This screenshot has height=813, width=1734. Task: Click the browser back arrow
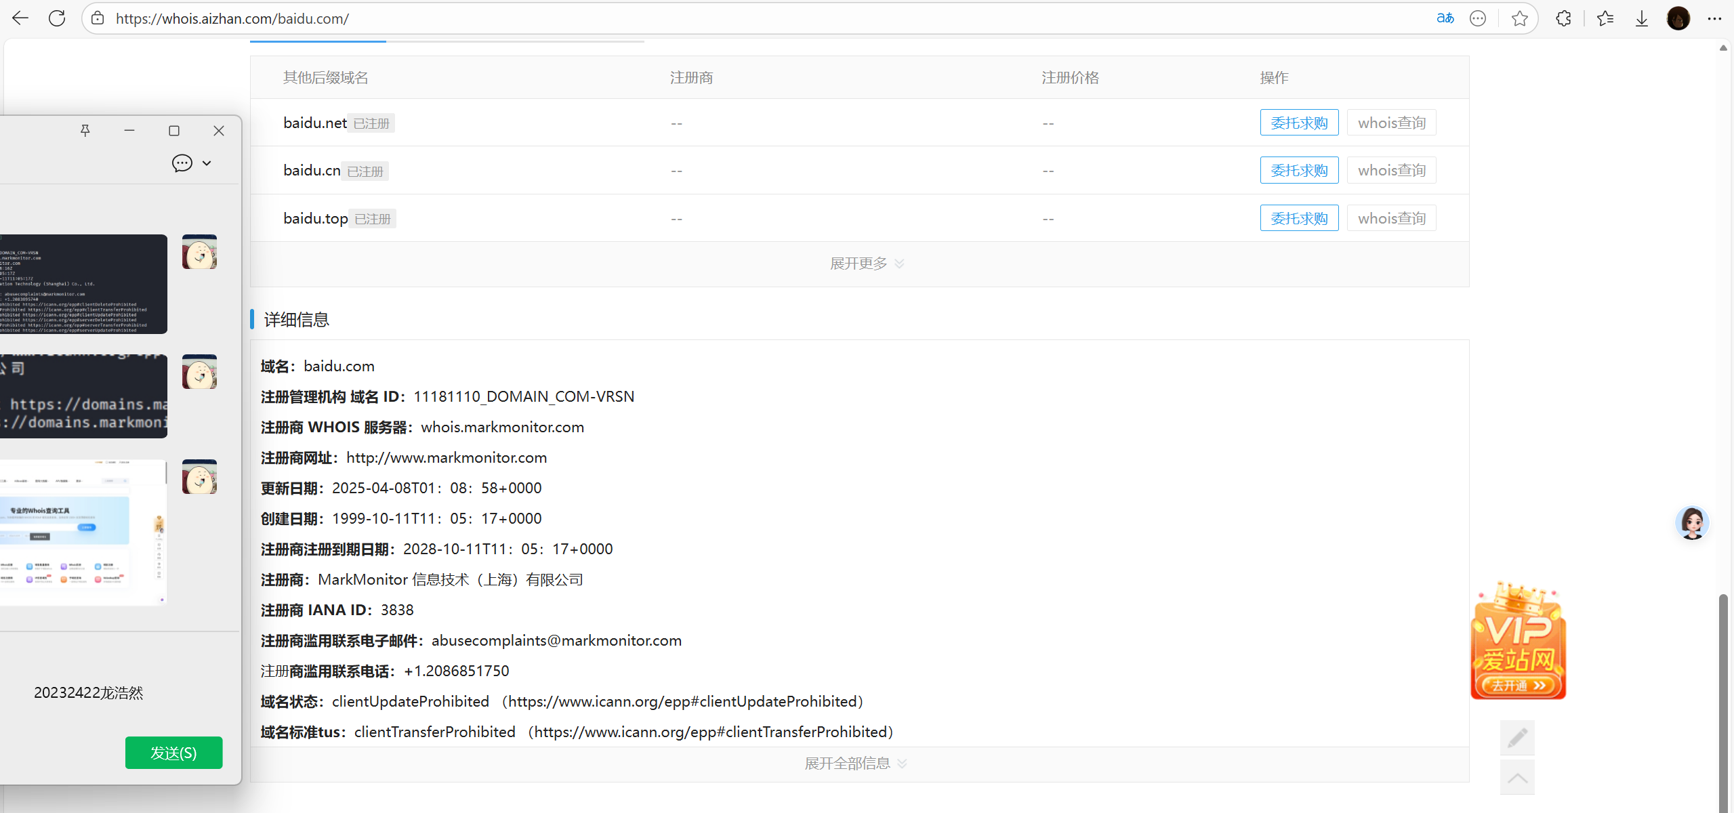[x=20, y=18]
